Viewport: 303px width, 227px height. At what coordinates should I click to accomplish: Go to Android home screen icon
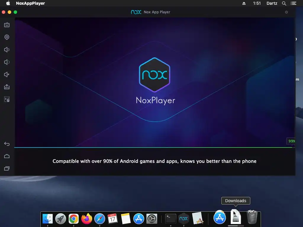[7, 156]
